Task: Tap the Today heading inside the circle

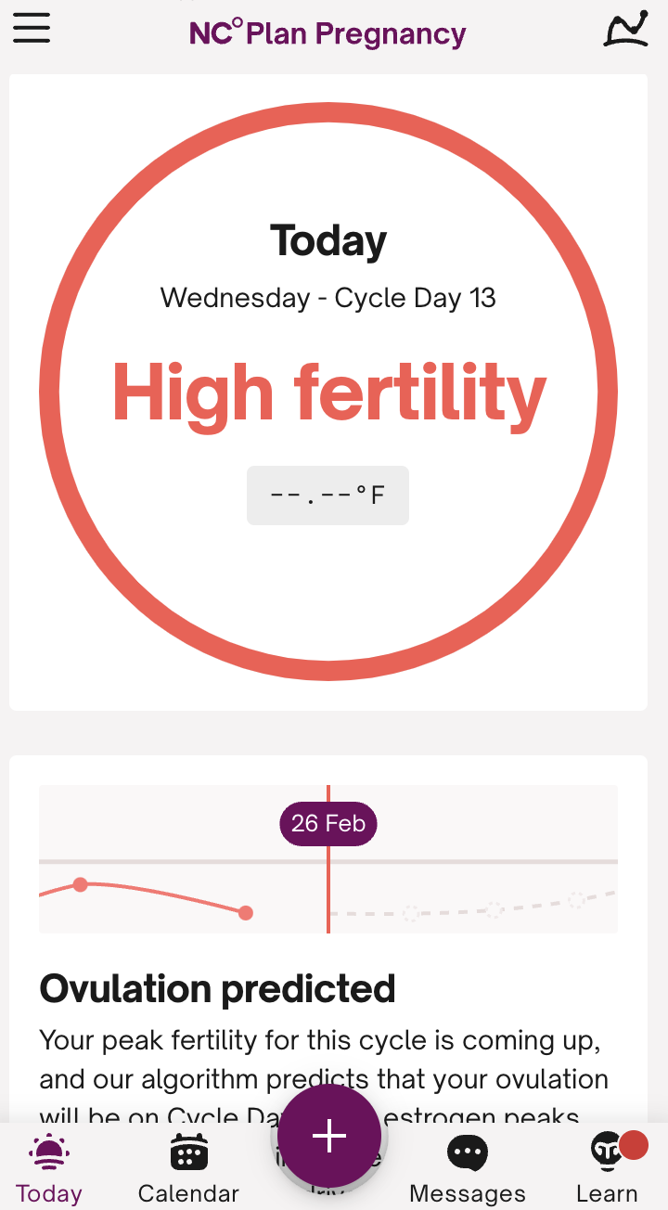Action: 328,241
